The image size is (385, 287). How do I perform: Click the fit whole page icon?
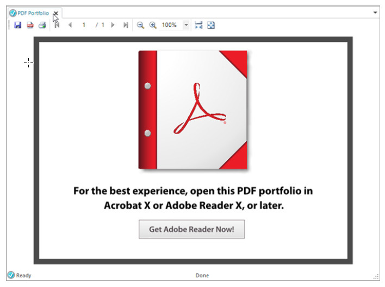pyautogui.click(x=211, y=25)
